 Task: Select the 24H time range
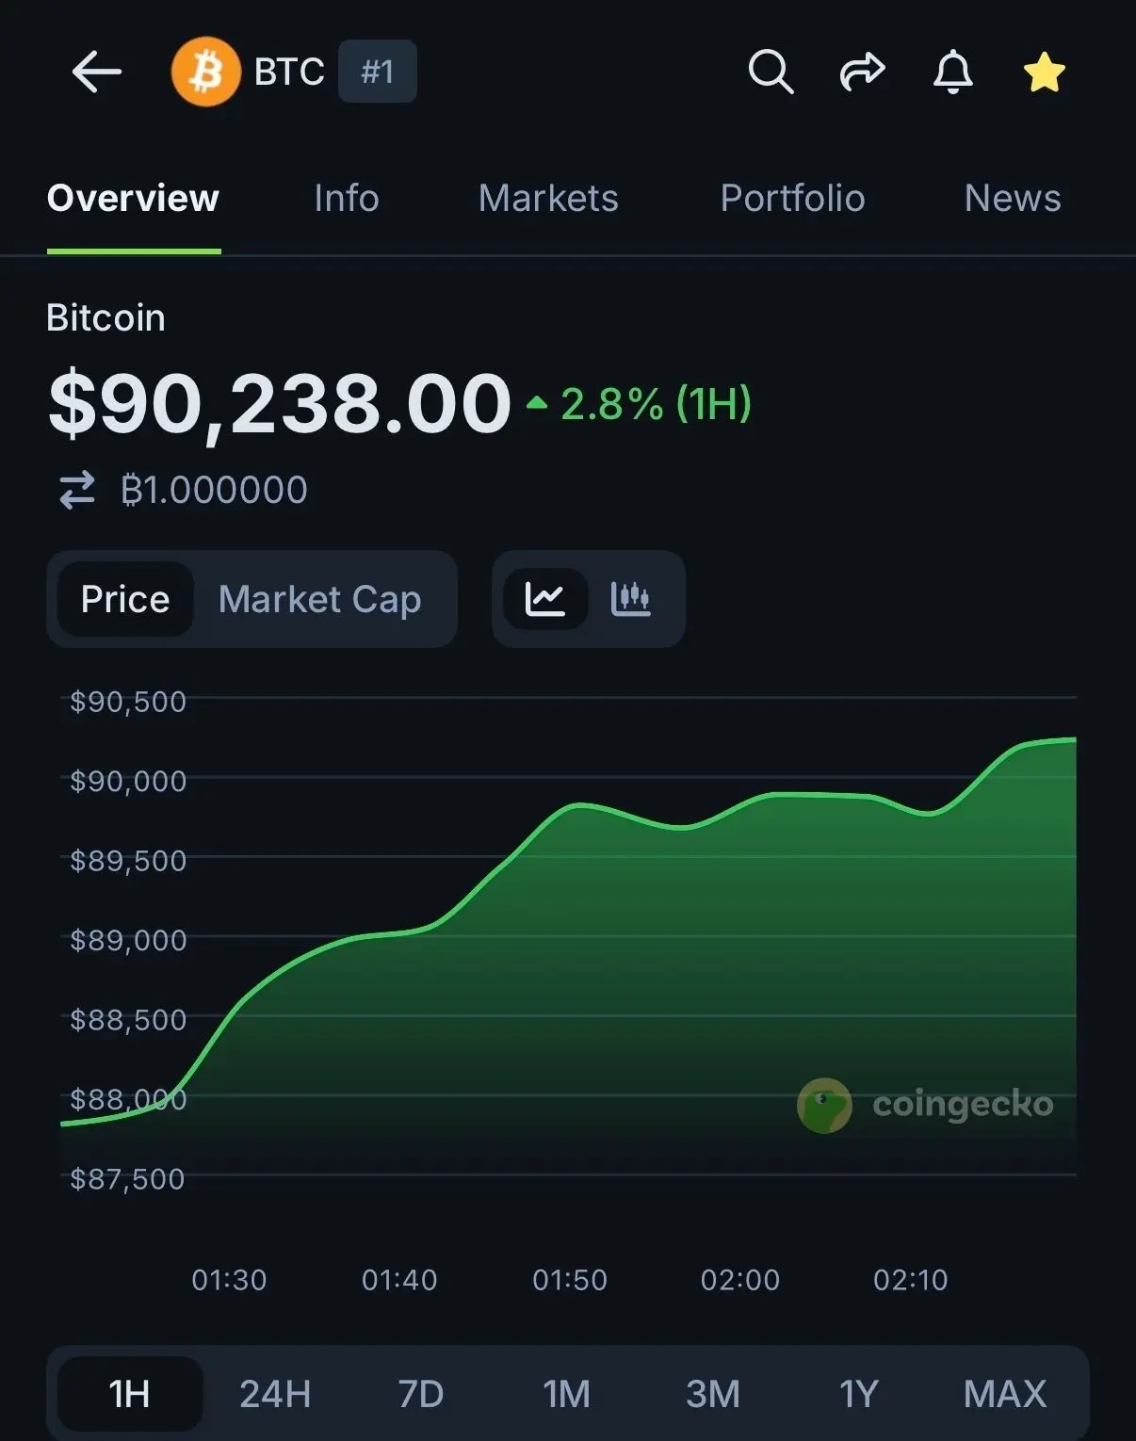275,1394
